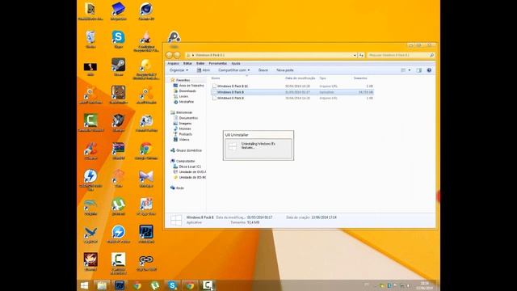Launch the Google Chrome desktop shortcut
This screenshot has height=291, width=517.
tap(146, 150)
